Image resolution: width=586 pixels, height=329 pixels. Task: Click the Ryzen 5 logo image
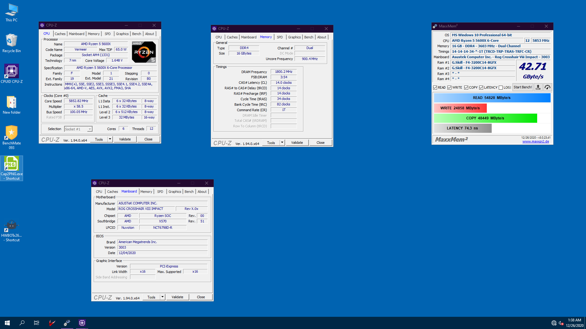[144, 52]
